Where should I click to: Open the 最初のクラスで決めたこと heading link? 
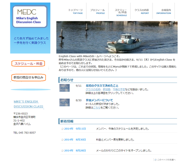[x=102, y=86]
